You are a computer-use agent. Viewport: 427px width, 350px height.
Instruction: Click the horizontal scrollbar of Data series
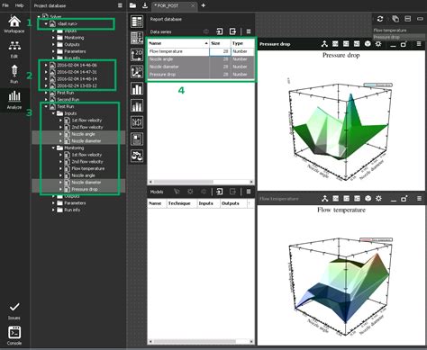tap(183, 182)
